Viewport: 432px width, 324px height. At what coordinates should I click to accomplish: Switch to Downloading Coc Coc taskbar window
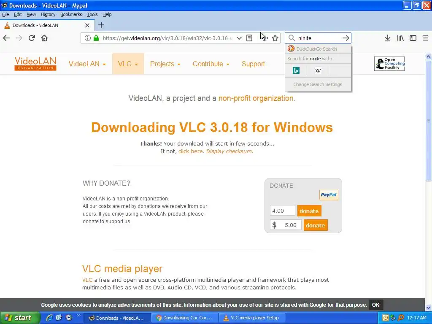(184, 318)
